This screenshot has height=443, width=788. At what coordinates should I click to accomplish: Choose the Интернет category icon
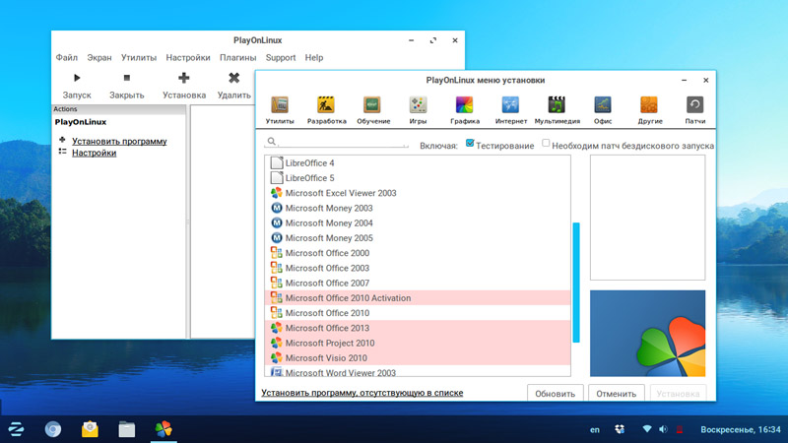(510, 104)
